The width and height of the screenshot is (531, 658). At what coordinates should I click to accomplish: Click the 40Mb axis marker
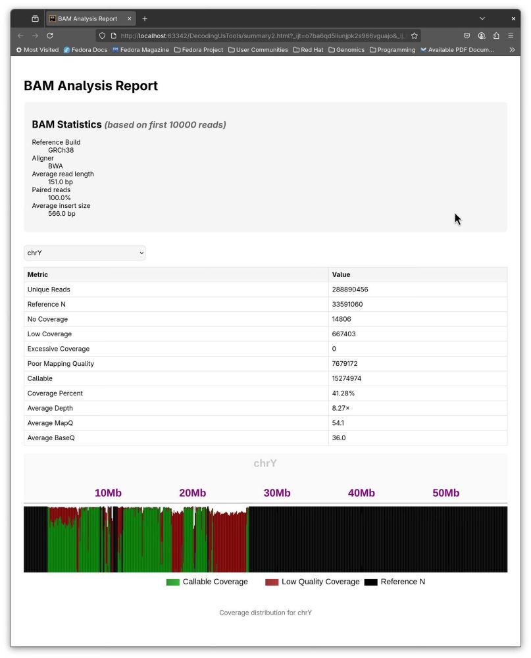point(361,493)
